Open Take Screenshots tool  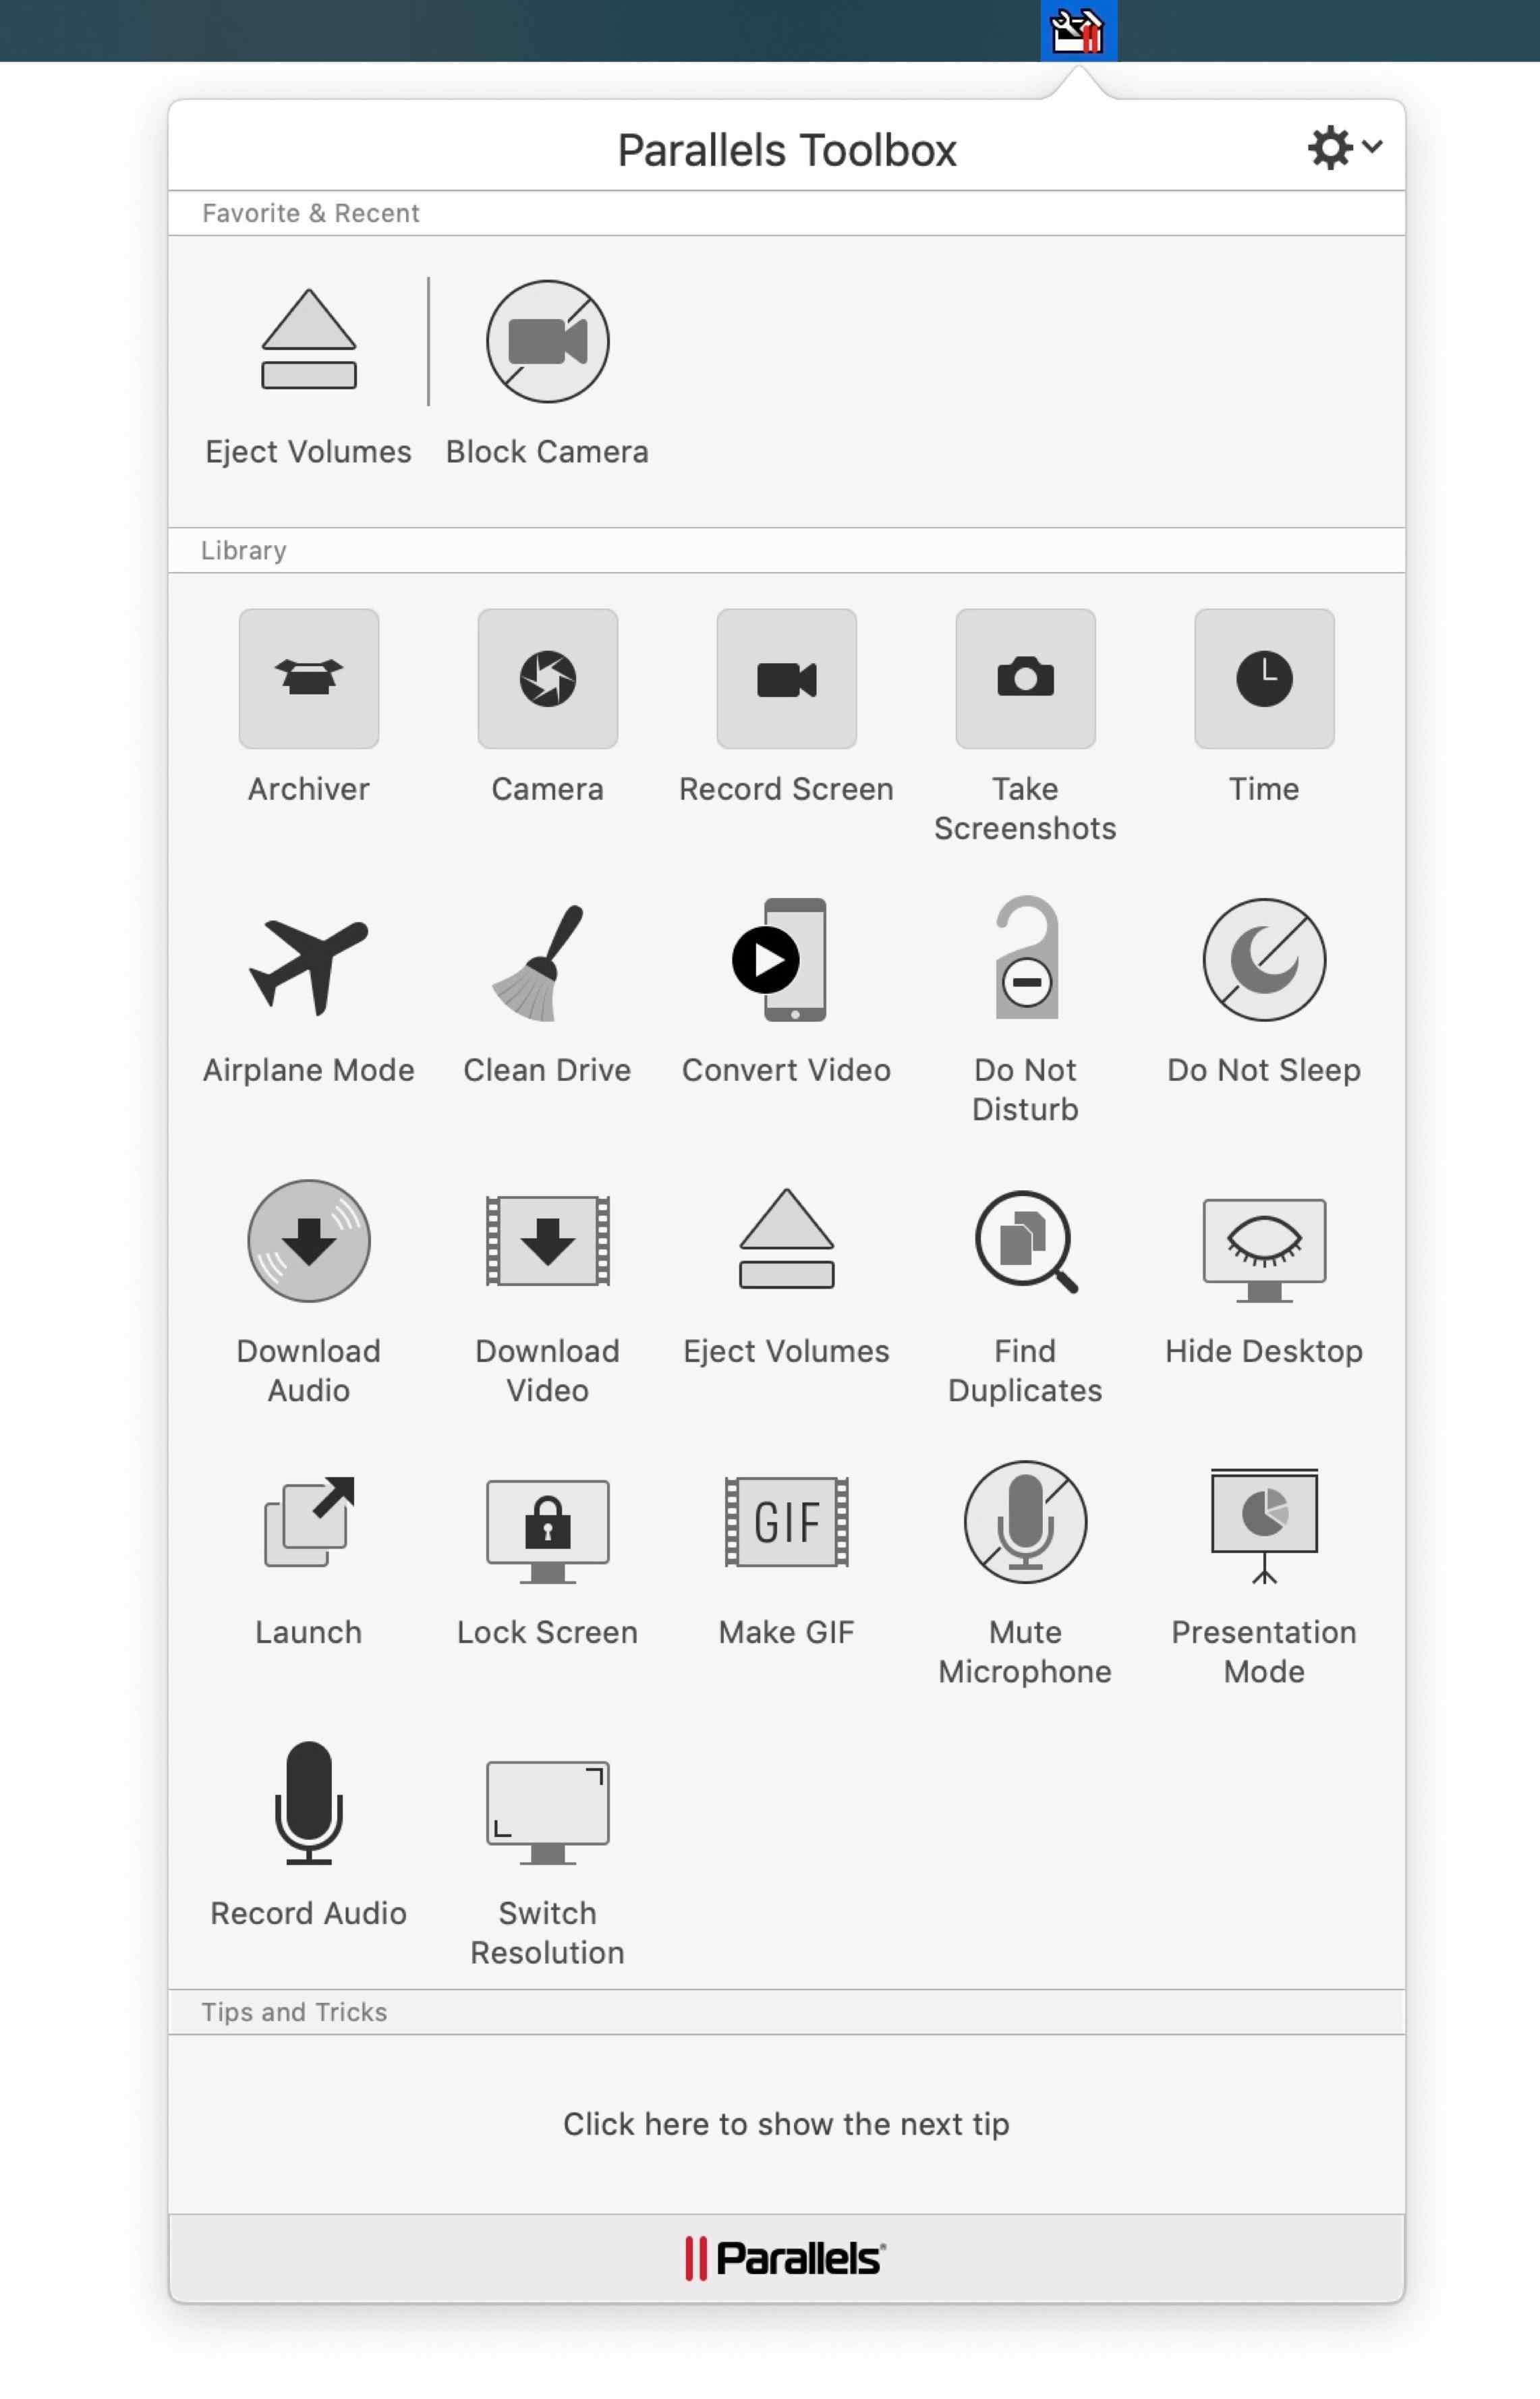coord(1025,678)
